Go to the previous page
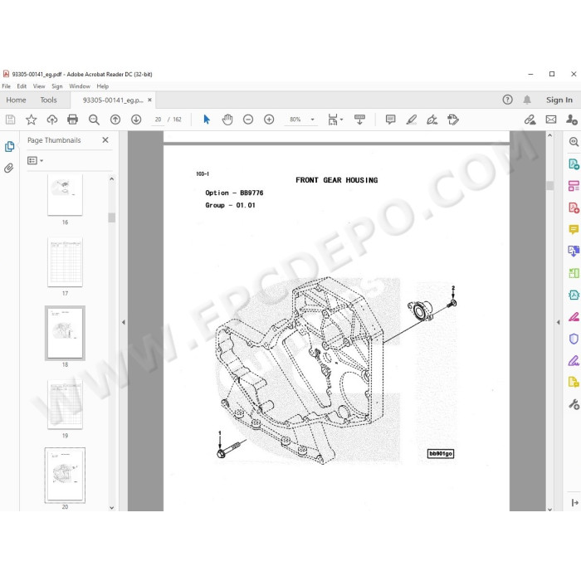The height and width of the screenshot is (581, 581). tap(115, 120)
